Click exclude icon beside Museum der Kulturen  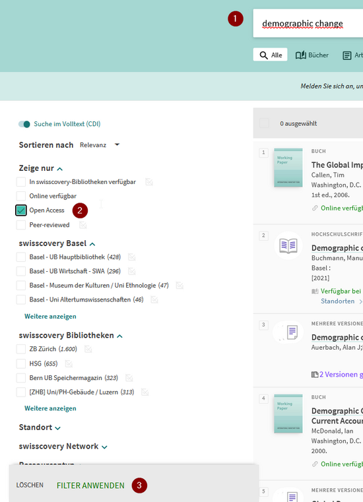coord(180,286)
